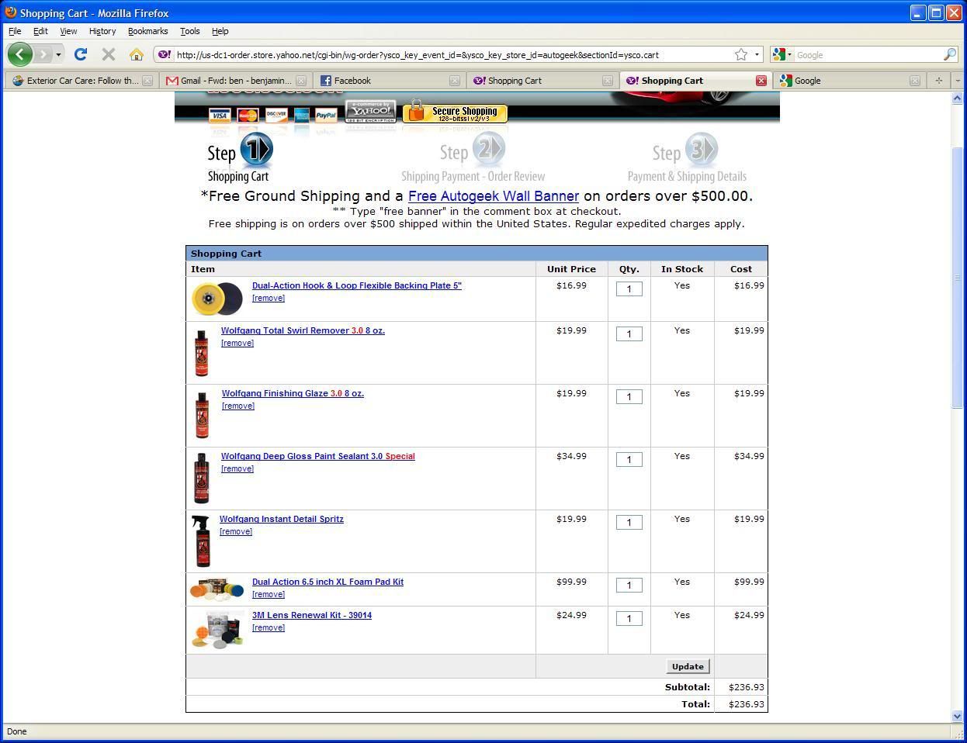Close the active Shopping Cart tab
967x743 pixels.
click(x=761, y=81)
